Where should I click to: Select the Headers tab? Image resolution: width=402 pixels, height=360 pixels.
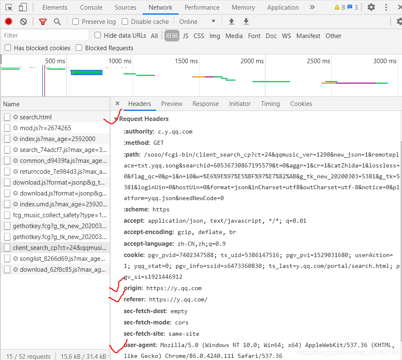[139, 104]
